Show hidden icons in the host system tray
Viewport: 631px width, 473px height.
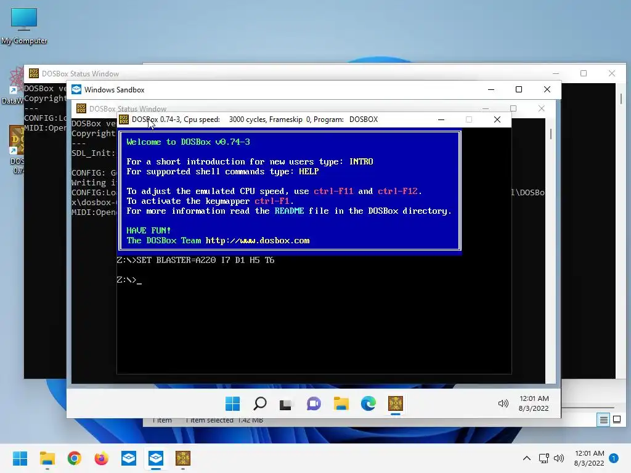click(x=526, y=458)
